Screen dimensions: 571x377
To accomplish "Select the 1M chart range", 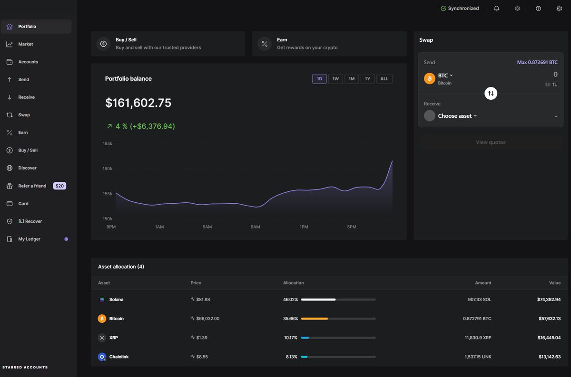I will 352,79.
